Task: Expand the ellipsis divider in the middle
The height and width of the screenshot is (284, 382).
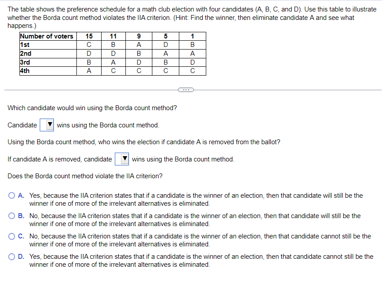Action: tap(186, 89)
